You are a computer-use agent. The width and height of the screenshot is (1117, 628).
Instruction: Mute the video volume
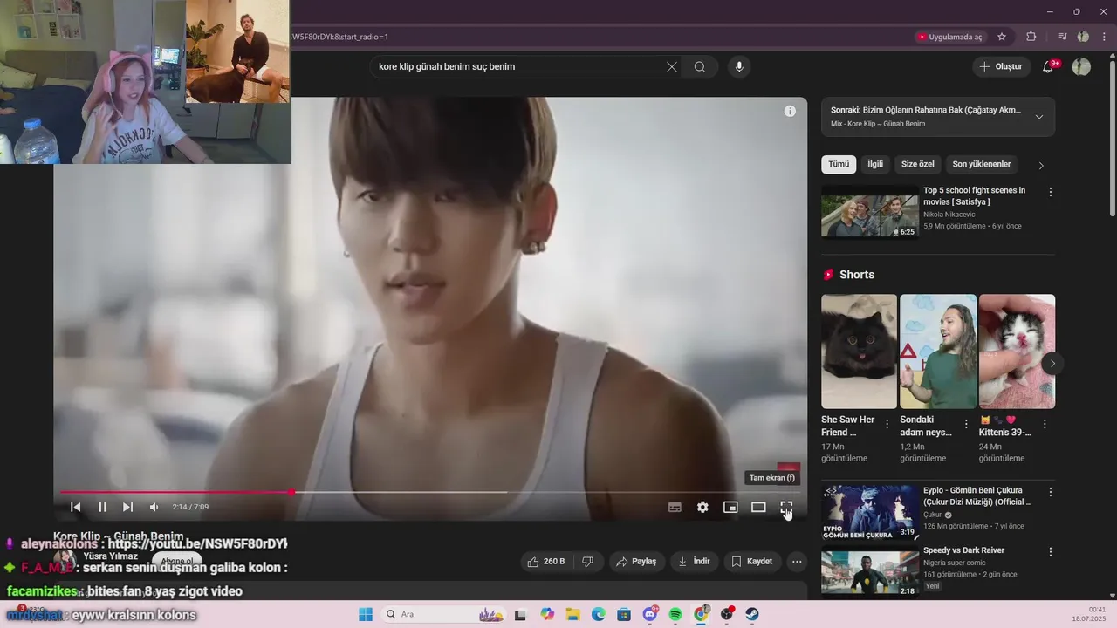pos(154,507)
